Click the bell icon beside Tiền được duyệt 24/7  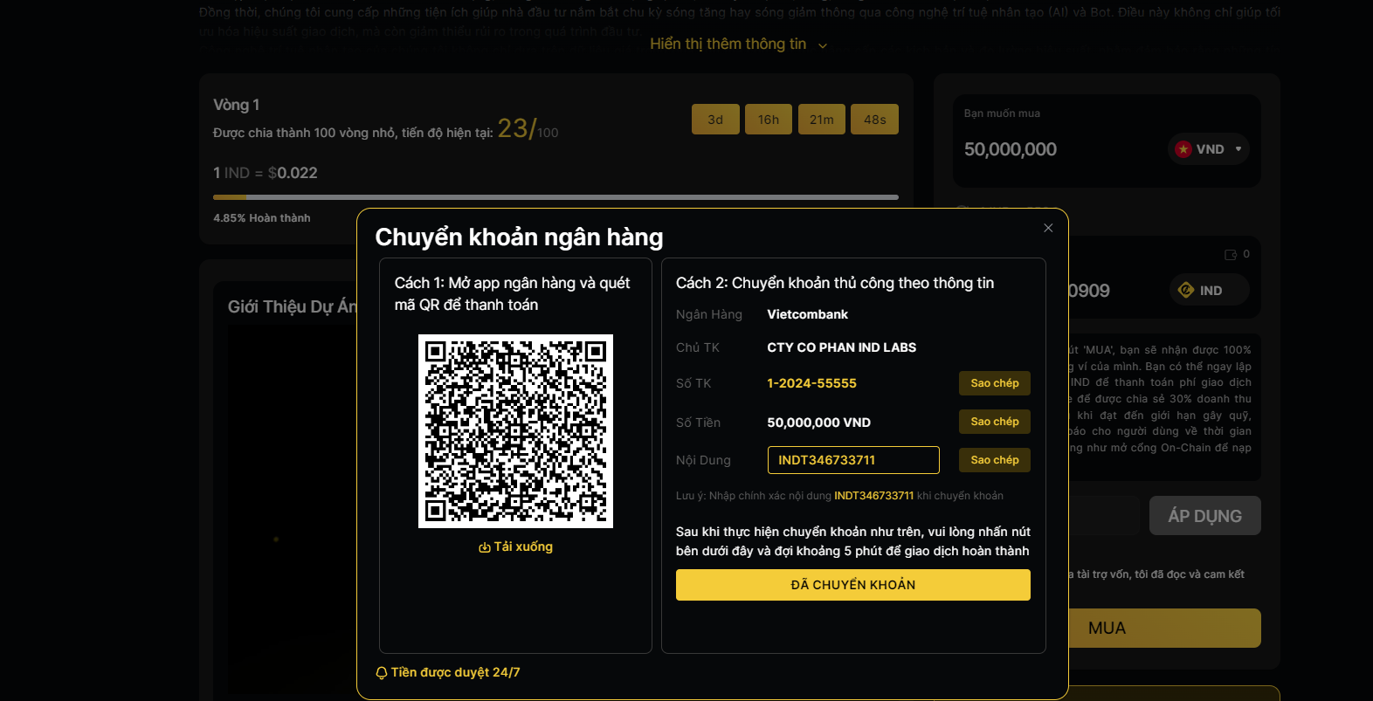click(x=382, y=673)
